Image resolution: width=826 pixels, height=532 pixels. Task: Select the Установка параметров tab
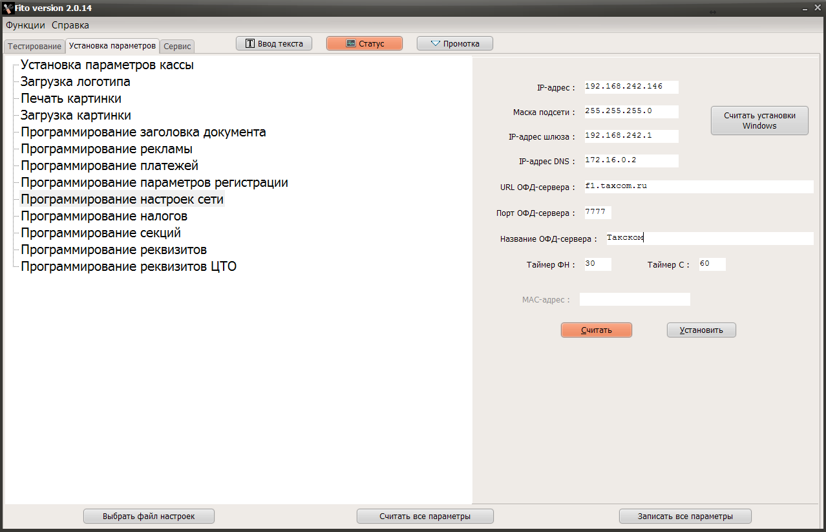112,46
